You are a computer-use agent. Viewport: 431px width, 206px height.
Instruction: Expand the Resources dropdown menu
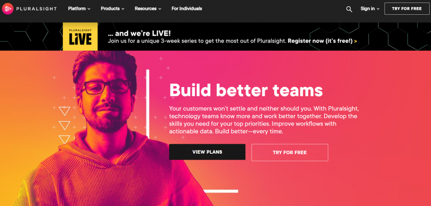pos(148,8)
